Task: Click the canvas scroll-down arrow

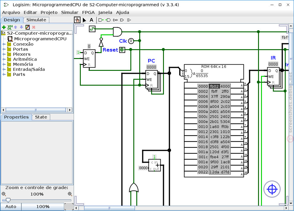Action: click(291, 203)
